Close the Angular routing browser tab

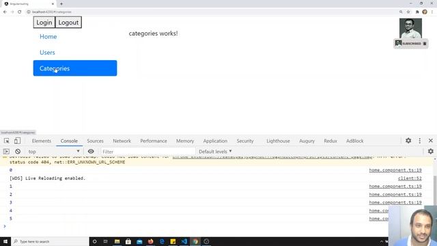(x=53, y=4)
